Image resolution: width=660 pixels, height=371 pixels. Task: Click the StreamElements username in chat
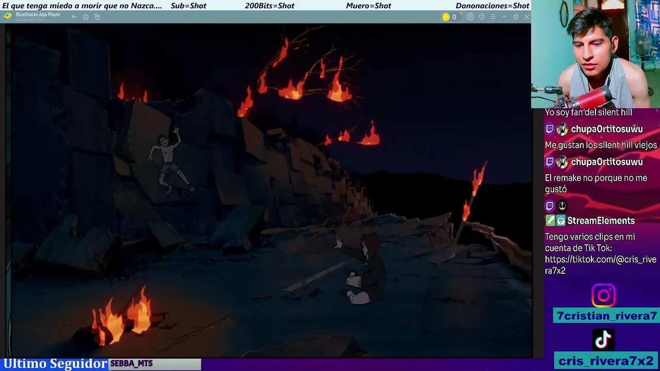pos(601,221)
